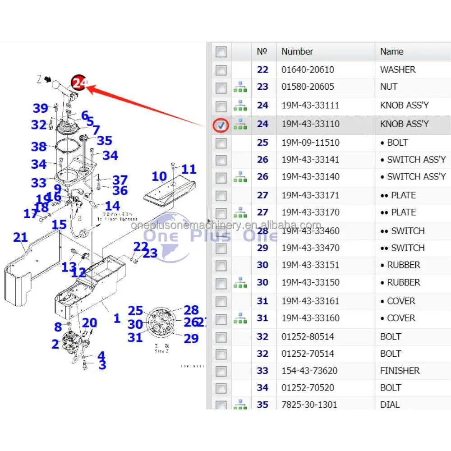451x451 pixels.
Task: Select the part number 19M-09-11510 BOLT row
Action: (310, 143)
